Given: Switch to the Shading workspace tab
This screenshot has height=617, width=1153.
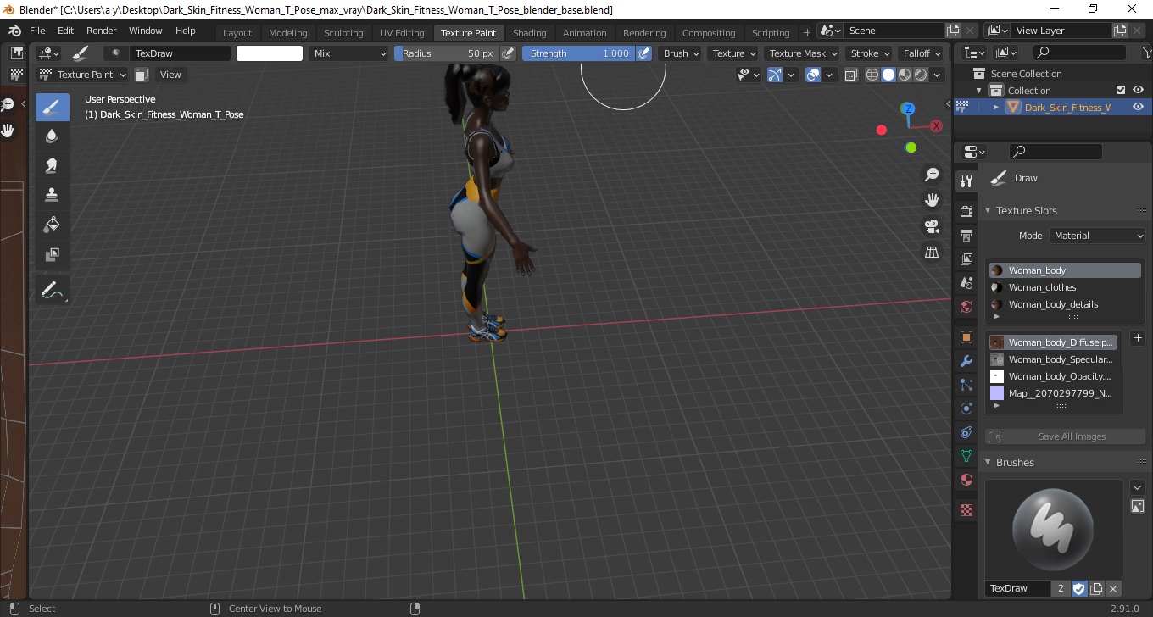Looking at the screenshot, I should pos(529,33).
